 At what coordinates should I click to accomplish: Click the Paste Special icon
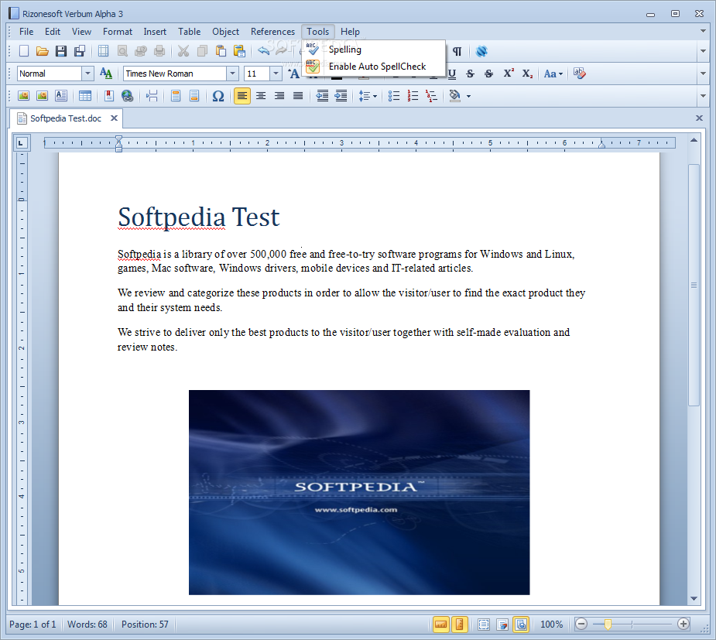240,51
